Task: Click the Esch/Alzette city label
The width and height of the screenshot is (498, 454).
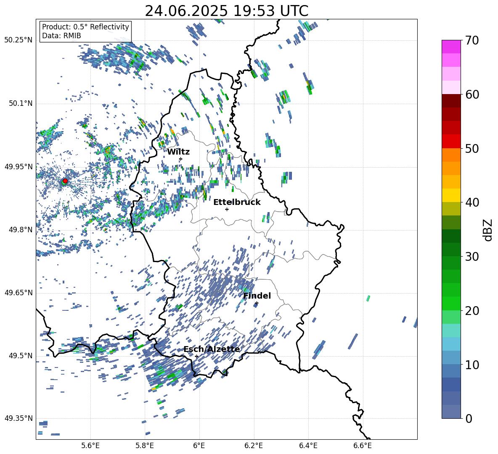Action: pos(212,349)
